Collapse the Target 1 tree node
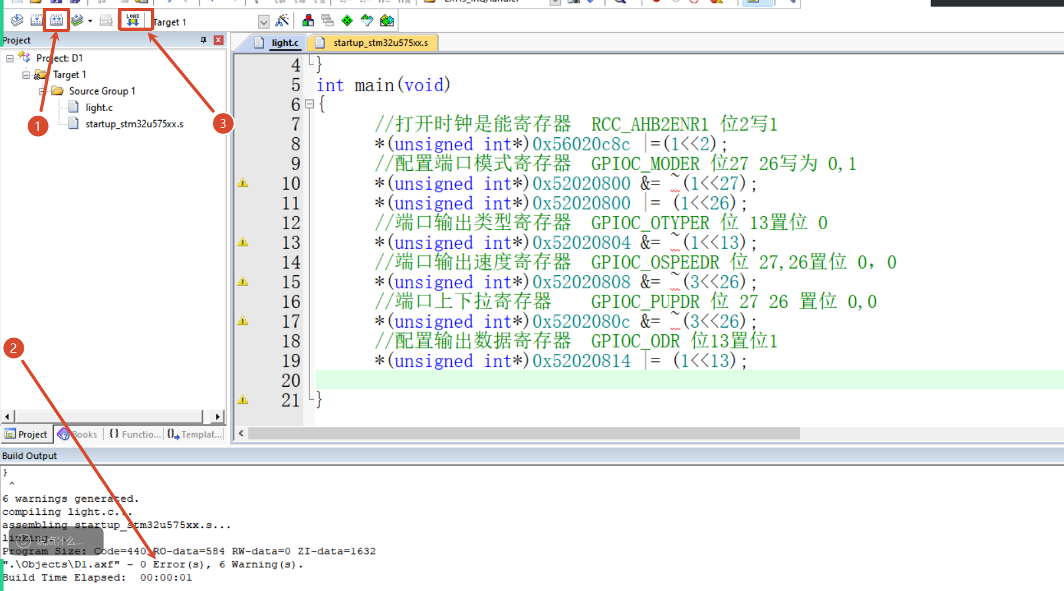This screenshot has height=591, width=1064. tap(26, 75)
